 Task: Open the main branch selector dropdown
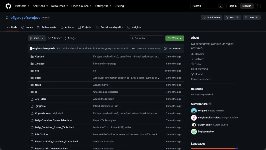pos(37,38)
